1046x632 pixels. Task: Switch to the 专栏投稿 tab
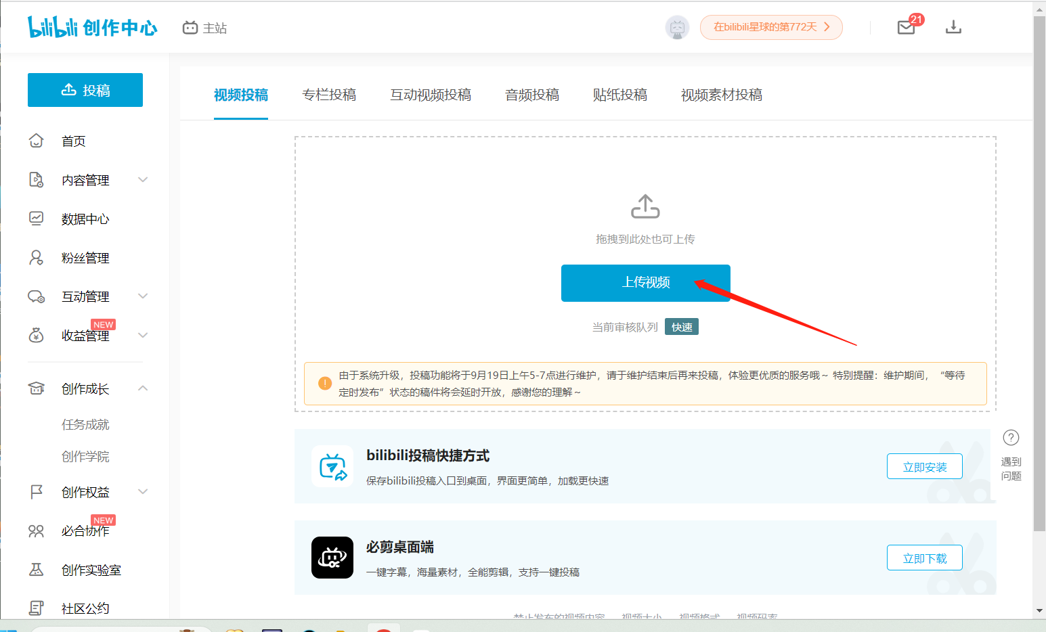tap(329, 95)
